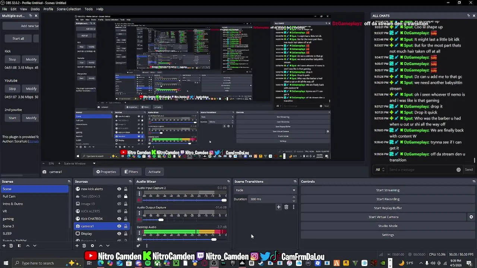This screenshot has height=268, width=477.
Task: Unmute Audio Input Capture 2
Action: 139,200
